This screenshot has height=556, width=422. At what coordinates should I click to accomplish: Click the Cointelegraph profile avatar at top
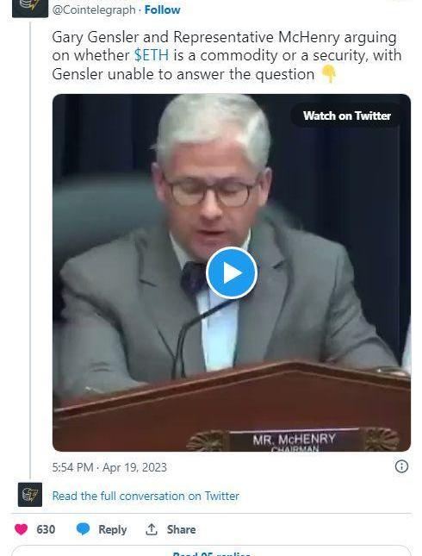click(30, 8)
